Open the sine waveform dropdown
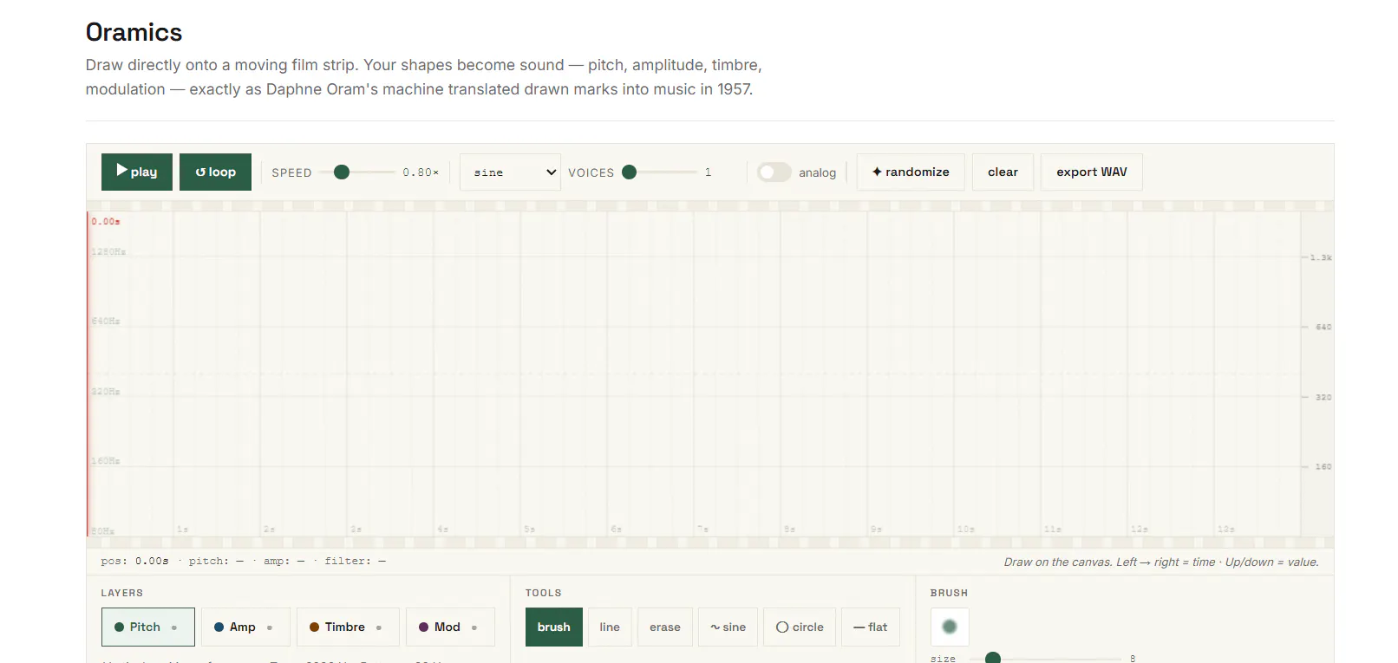Screen dimensions: 1398x663 coord(511,172)
